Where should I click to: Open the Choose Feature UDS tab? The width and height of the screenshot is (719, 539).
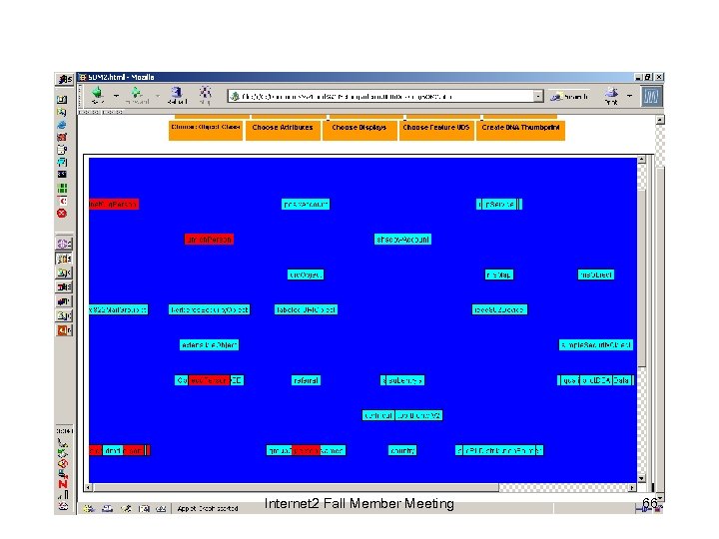click(436, 129)
